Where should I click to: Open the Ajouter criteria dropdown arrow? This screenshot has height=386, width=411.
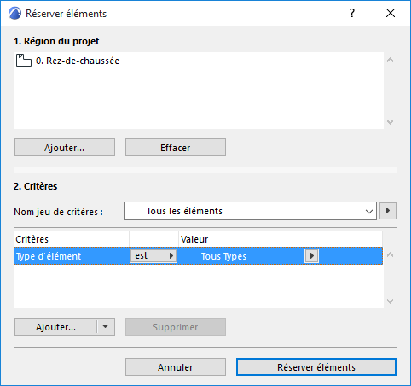(106, 326)
